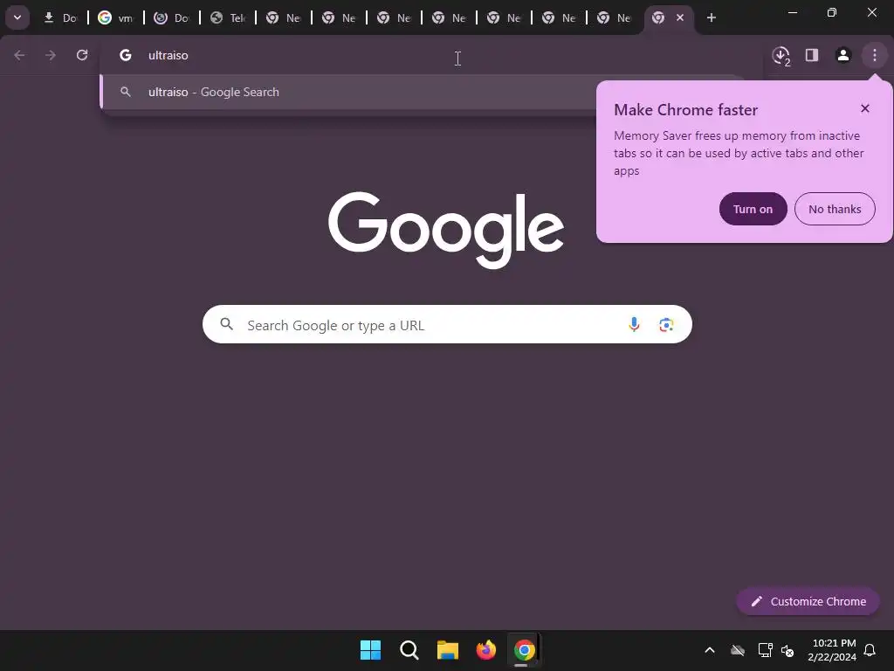The height and width of the screenshot is (671, 894).
Task: Open Google Lens image search
Action: tap(666, 325)
